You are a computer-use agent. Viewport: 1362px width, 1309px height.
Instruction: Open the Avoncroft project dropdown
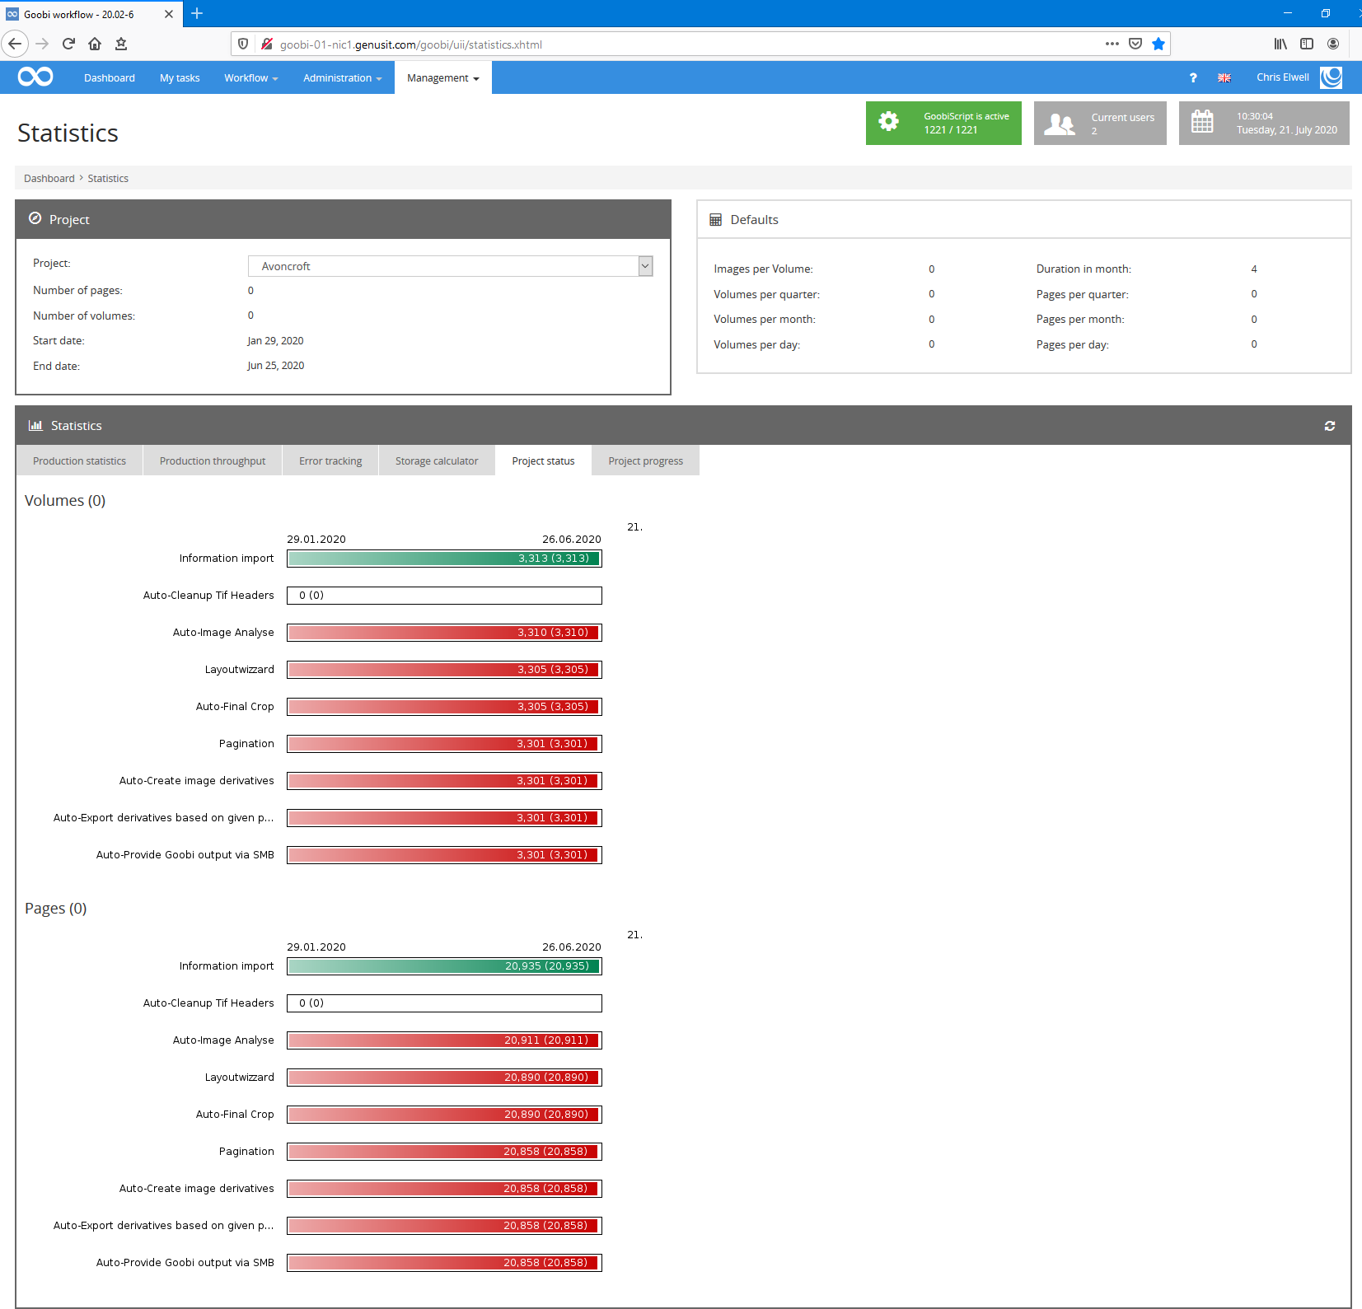click(x=450, y=266)
